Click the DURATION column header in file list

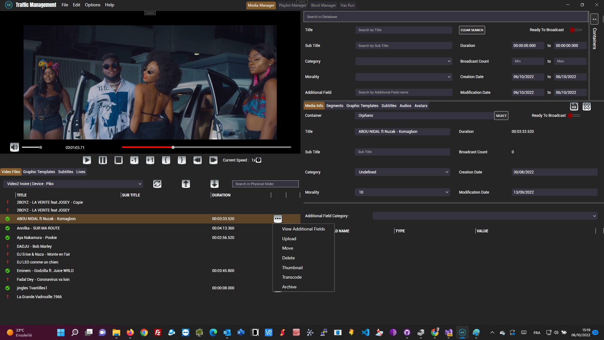click(221, 195)
